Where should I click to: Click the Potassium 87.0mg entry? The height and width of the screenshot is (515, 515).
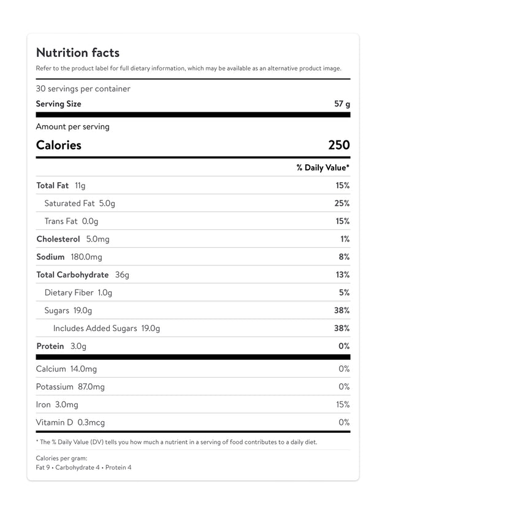point(71,387)
